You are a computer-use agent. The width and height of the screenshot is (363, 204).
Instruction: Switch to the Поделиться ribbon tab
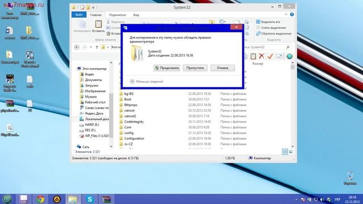point(117,15)
